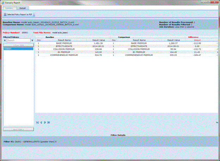This screenshot has width=220, height=161.
Task: Click the Baseline Name file text
Action: tap(48, 22)
